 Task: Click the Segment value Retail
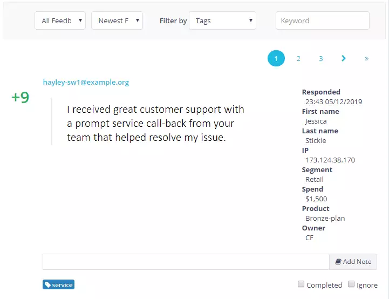click(x=315, y=179)
